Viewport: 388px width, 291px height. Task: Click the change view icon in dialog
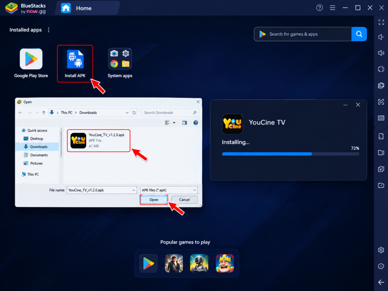167,123
